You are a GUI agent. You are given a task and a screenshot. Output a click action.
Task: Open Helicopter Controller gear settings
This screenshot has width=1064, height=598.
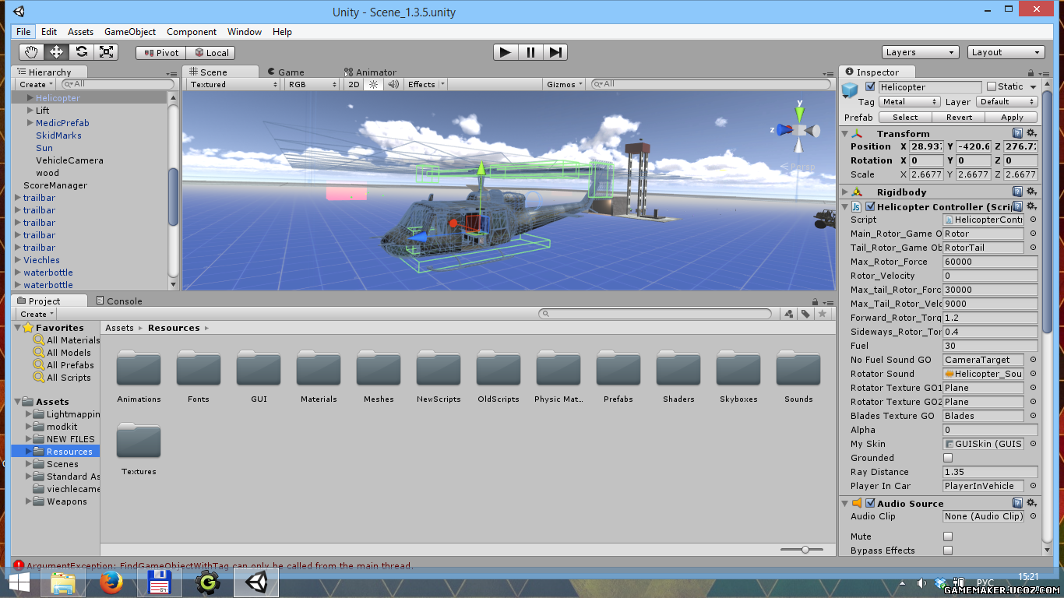[1031, 206]
